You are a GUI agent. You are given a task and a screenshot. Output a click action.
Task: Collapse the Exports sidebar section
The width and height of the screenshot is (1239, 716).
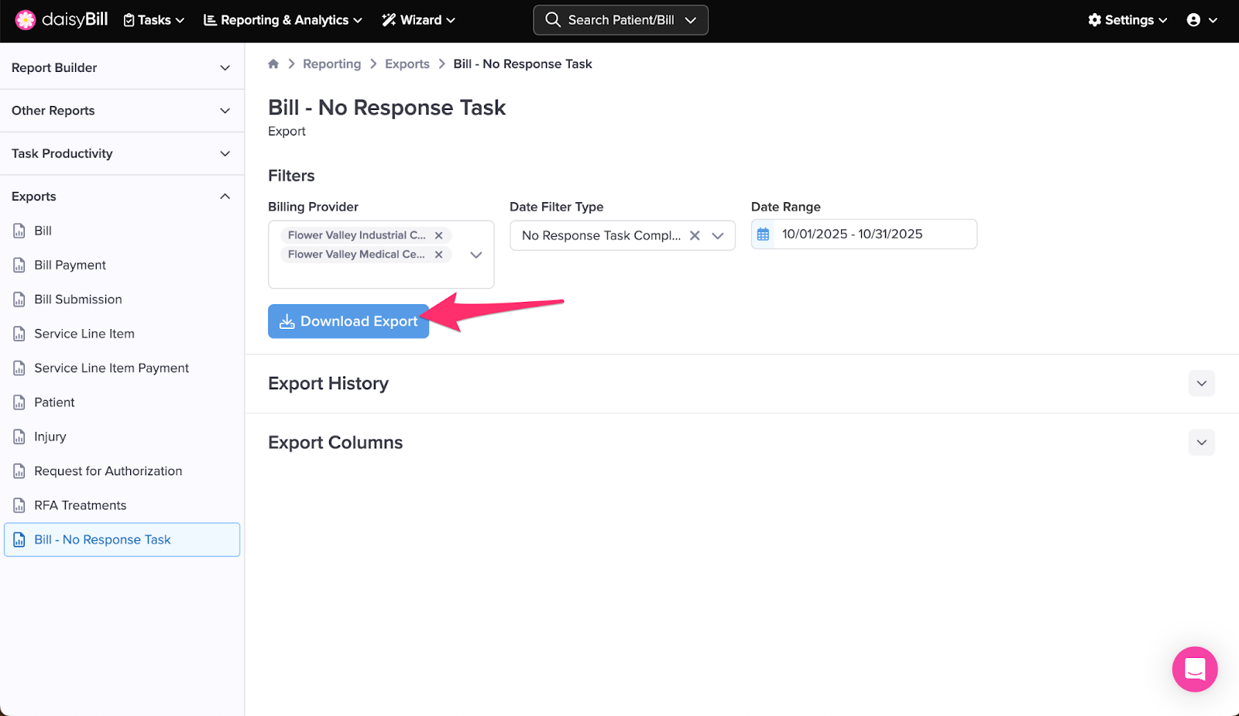[225, 197]
